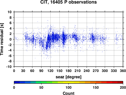The height and width of the screenshot is (95, 126).
Task: Click the x-axis tick label 270
Action: pos(96,71)
